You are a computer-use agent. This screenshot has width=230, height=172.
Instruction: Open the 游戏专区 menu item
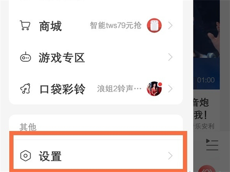pos(96,57)
